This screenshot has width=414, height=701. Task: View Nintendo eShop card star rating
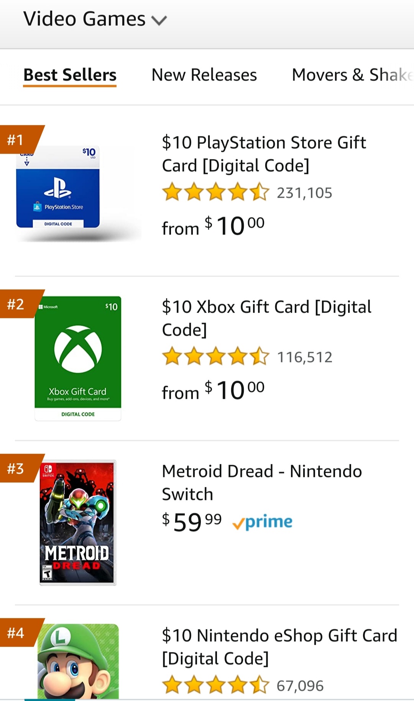click(216, 685)
